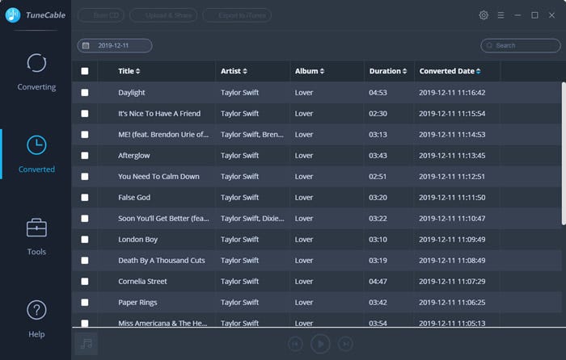Select the Daylight song title
The height and width of the screenshot is (360, 566).
tap(131, 93)
